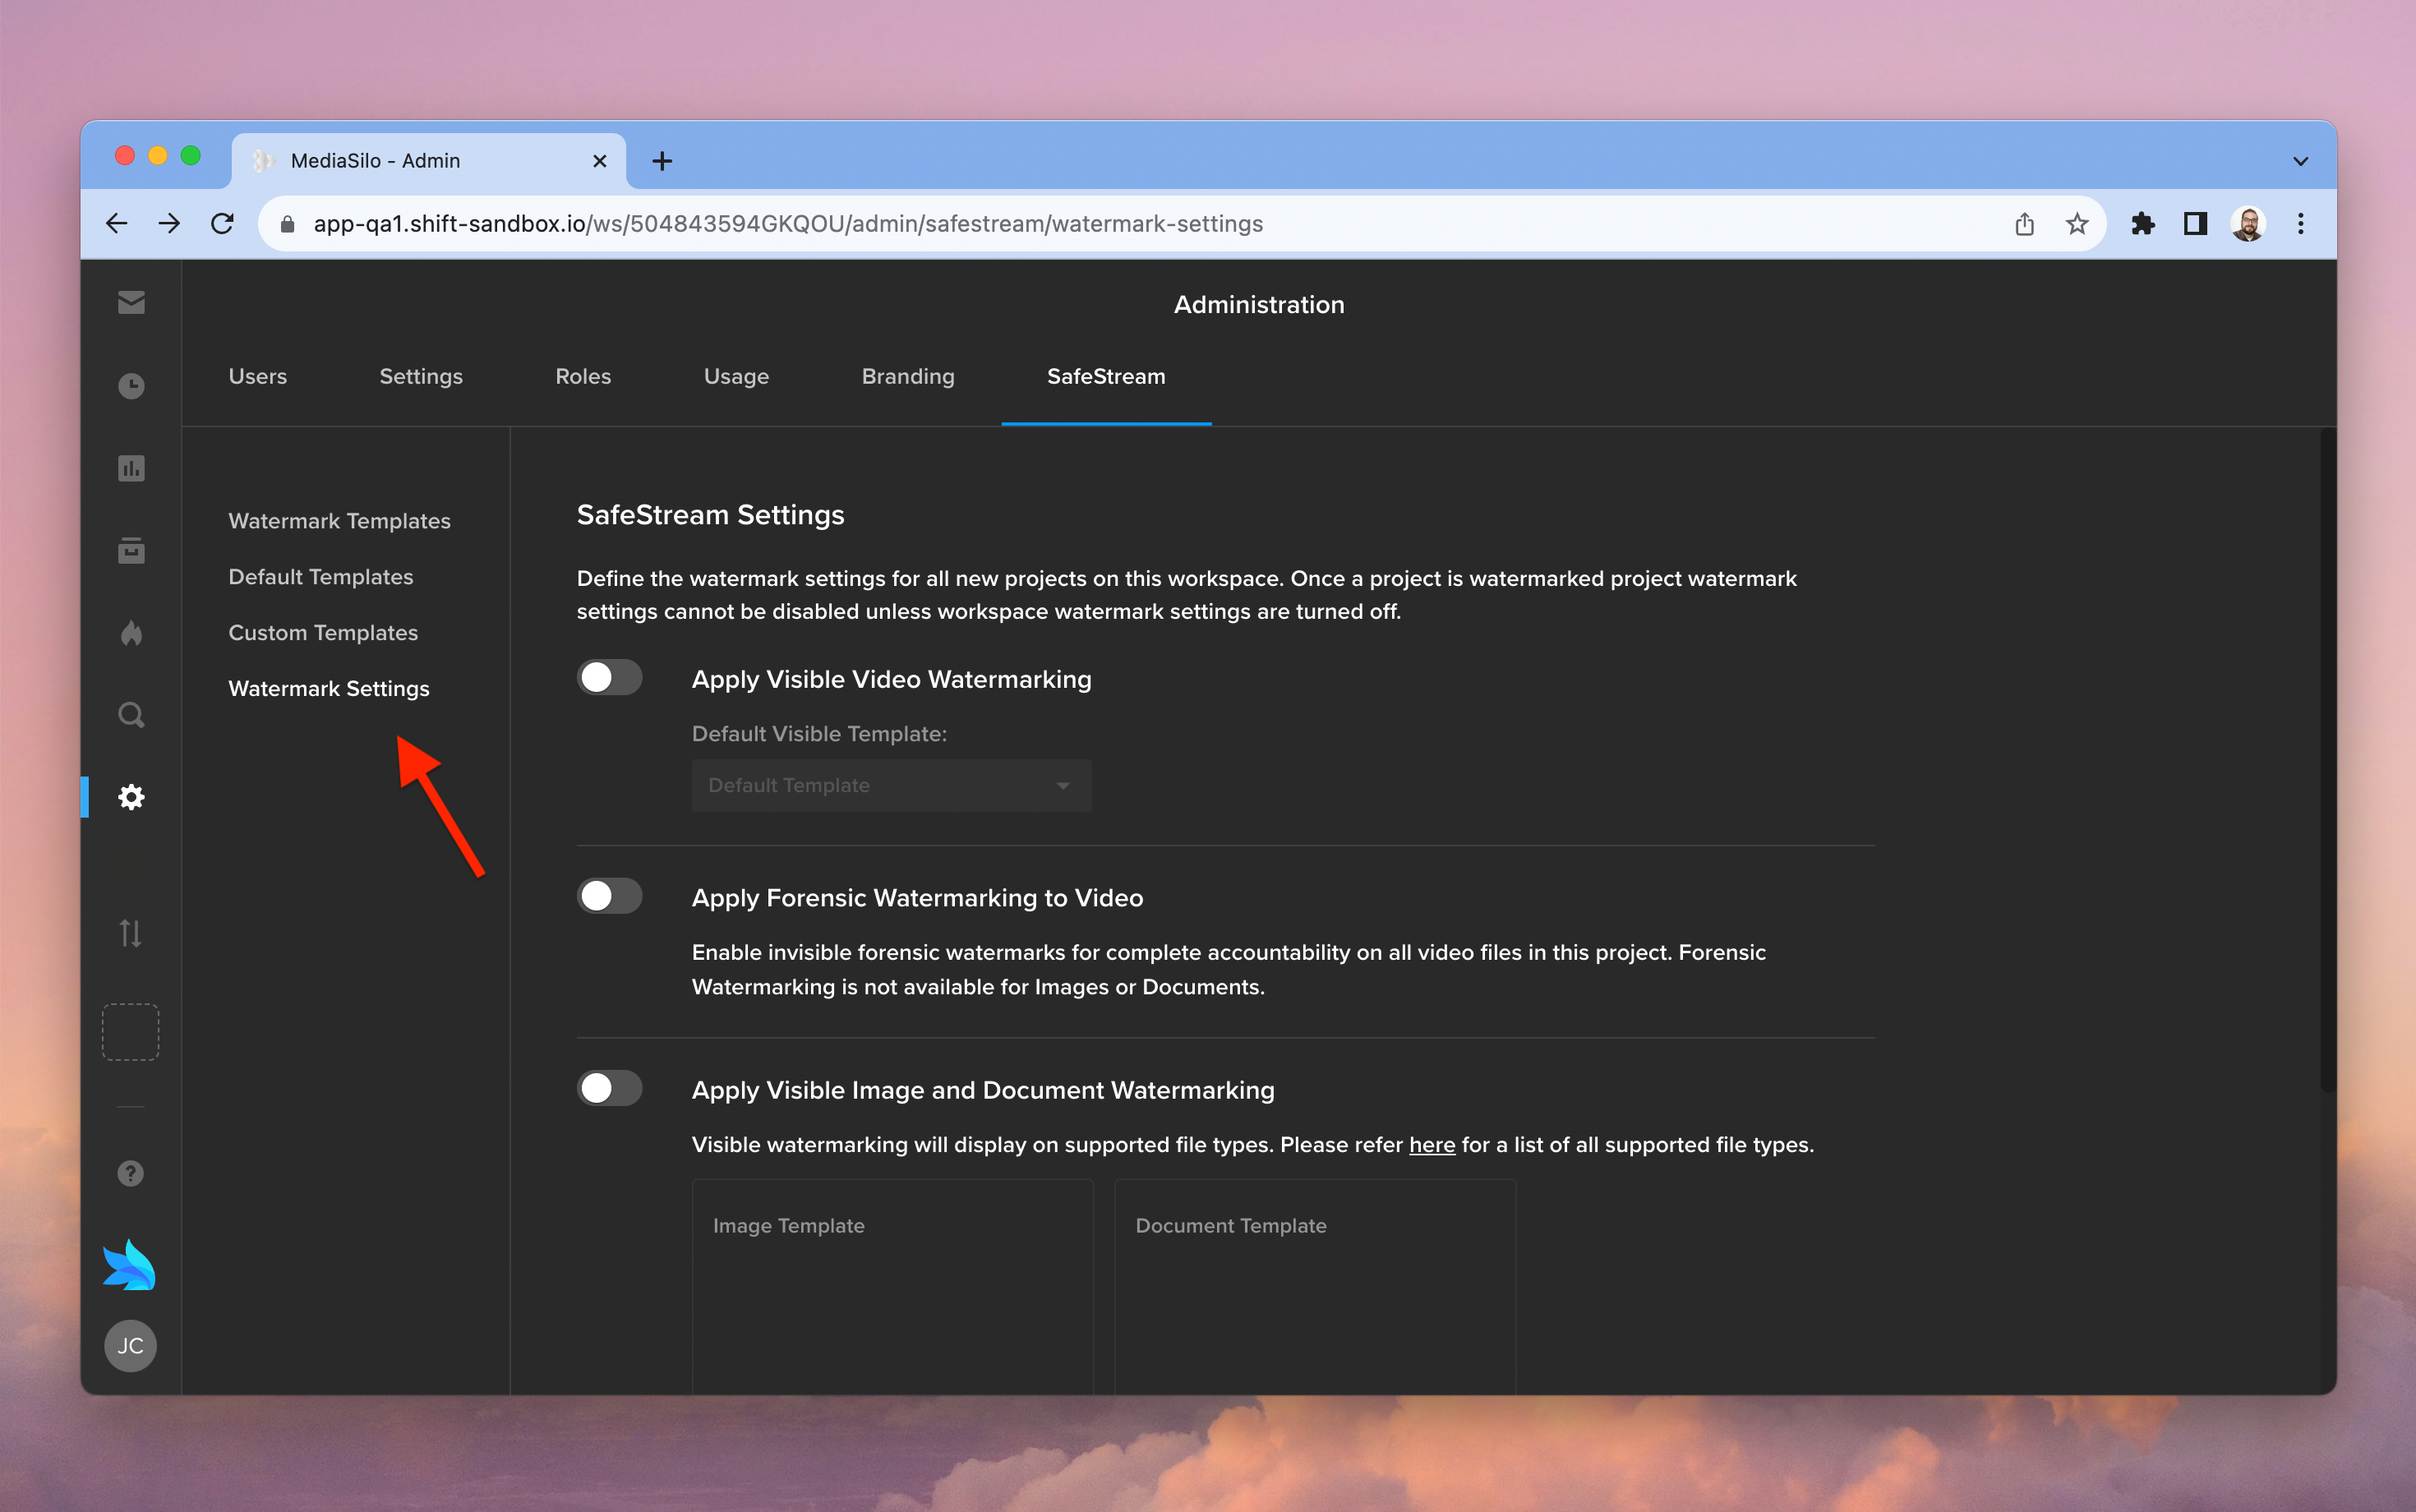Open a new browser tab
This screenshot has height=1512, width=2416.
(x=662, y=161)
